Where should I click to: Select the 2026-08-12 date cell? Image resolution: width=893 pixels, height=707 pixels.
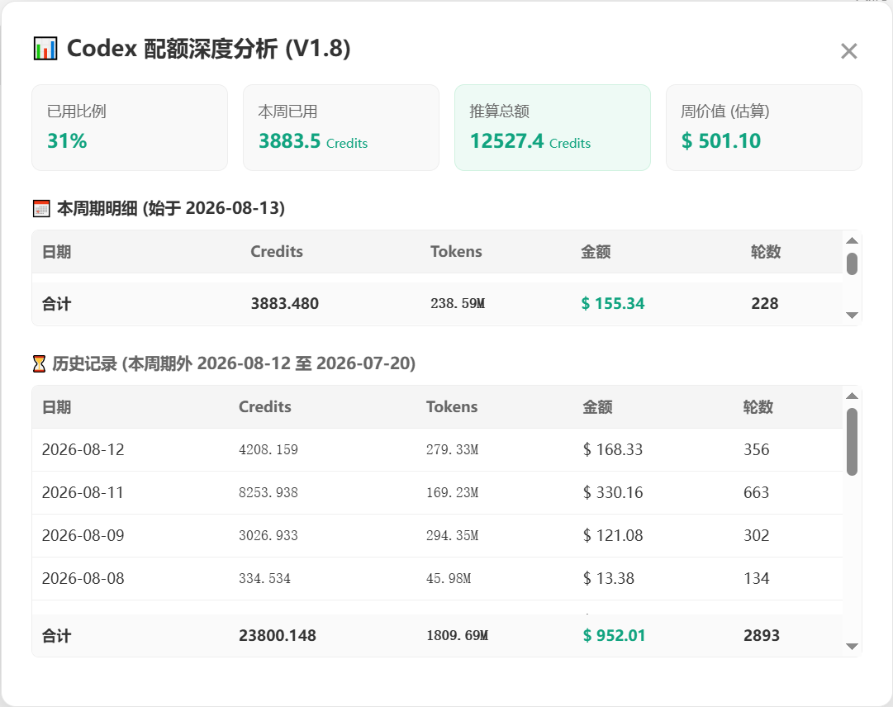pos(83,449)
